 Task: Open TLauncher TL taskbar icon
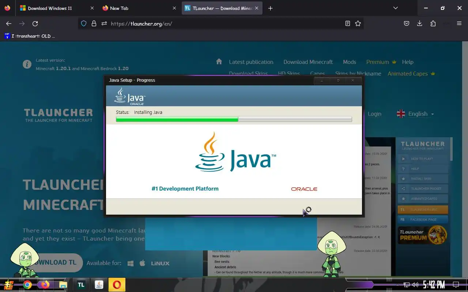[81, 285]
